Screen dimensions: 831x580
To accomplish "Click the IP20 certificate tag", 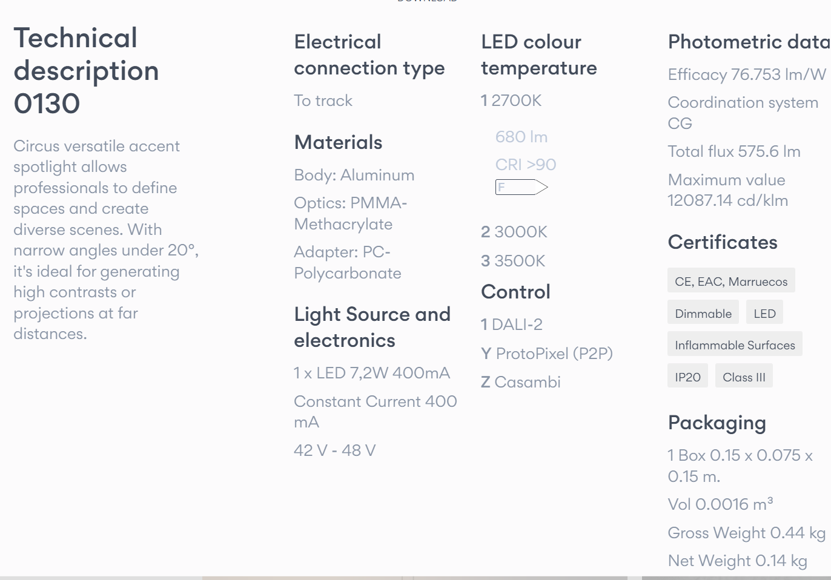I will (687, 377).
